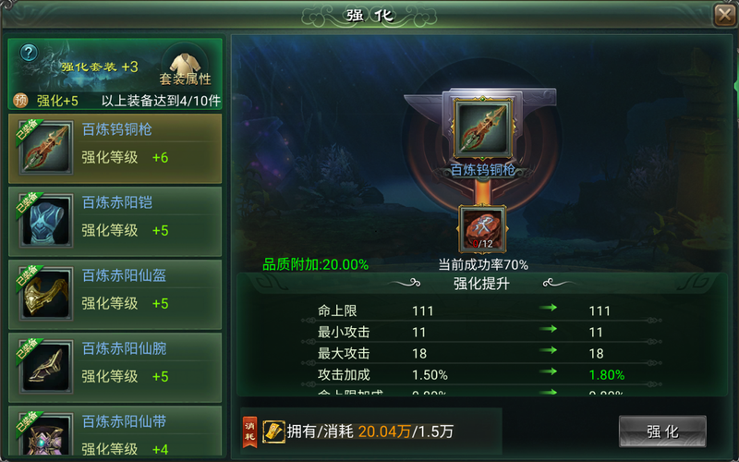Screen dimensions: 739x462
Task: Click the 百炼赤阳铠 armor icon
Action: tap(45, 221)
